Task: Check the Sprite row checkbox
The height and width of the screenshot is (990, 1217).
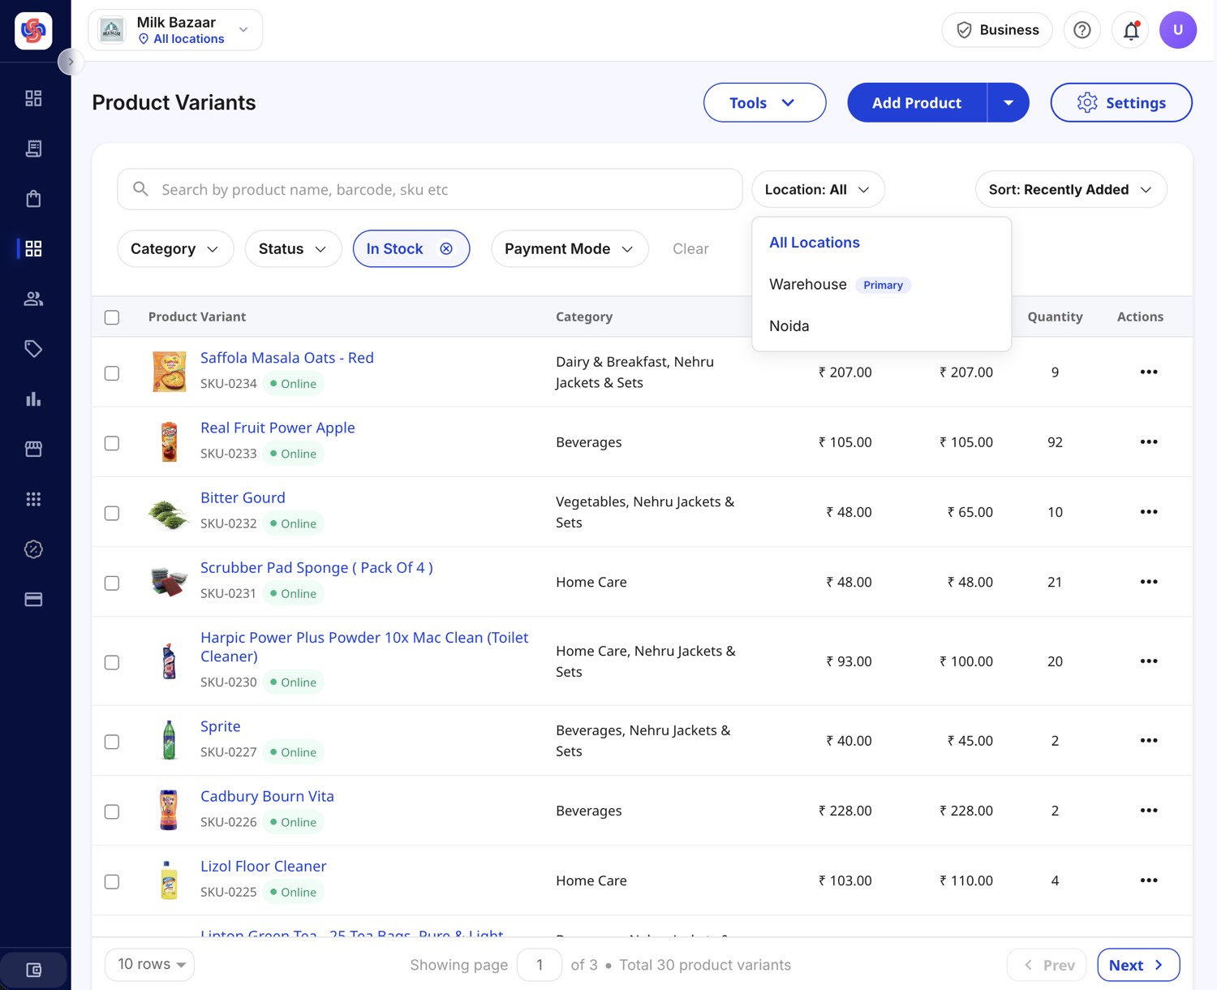Action: click(112, 742)
